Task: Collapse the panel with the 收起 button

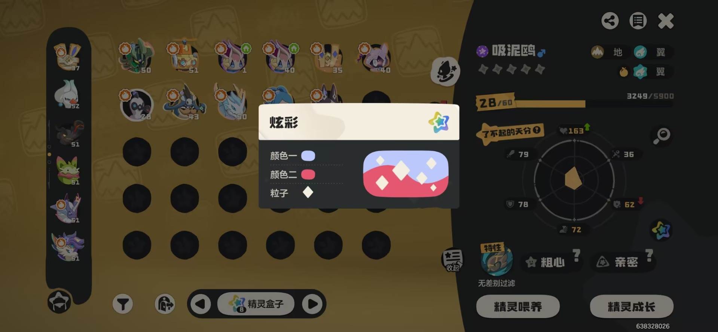Action: tap(452, 259)
